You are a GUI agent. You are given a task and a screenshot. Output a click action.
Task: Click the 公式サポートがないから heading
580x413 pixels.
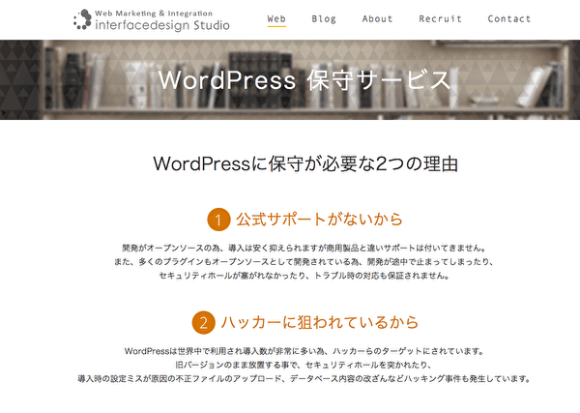tap(320, 220)
